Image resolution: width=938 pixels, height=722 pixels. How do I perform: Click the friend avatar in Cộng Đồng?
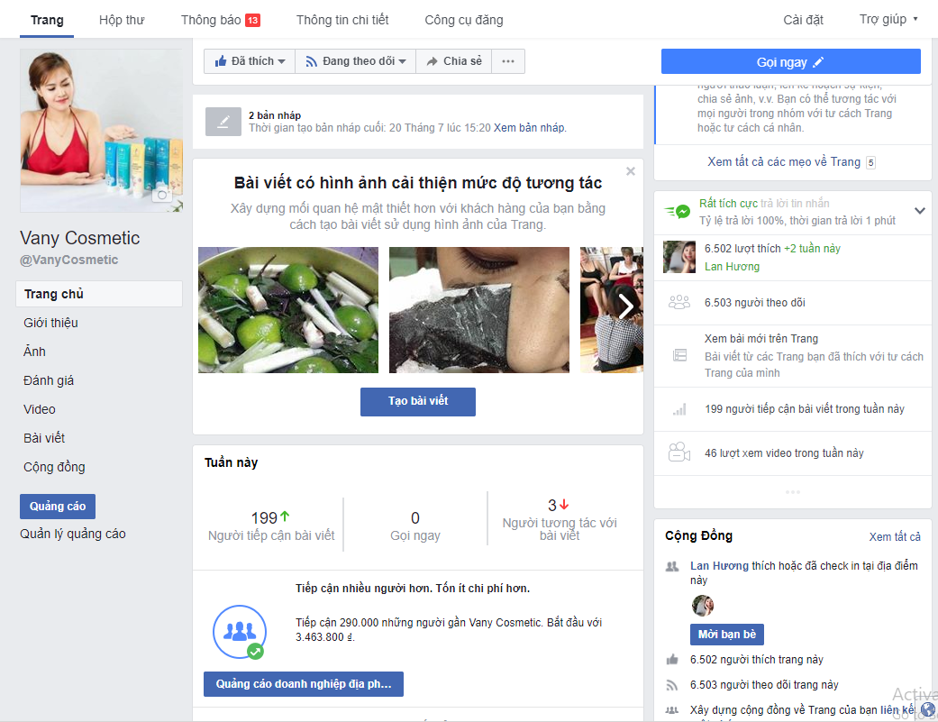pos(702,606)
